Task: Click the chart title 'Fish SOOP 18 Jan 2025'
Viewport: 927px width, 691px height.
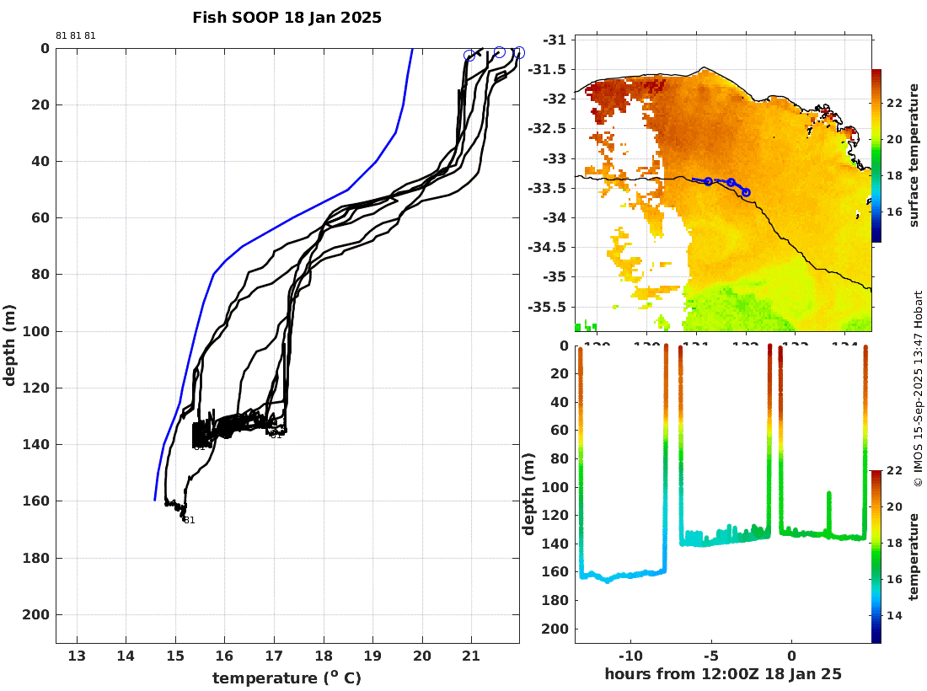Action: (287, 18)
